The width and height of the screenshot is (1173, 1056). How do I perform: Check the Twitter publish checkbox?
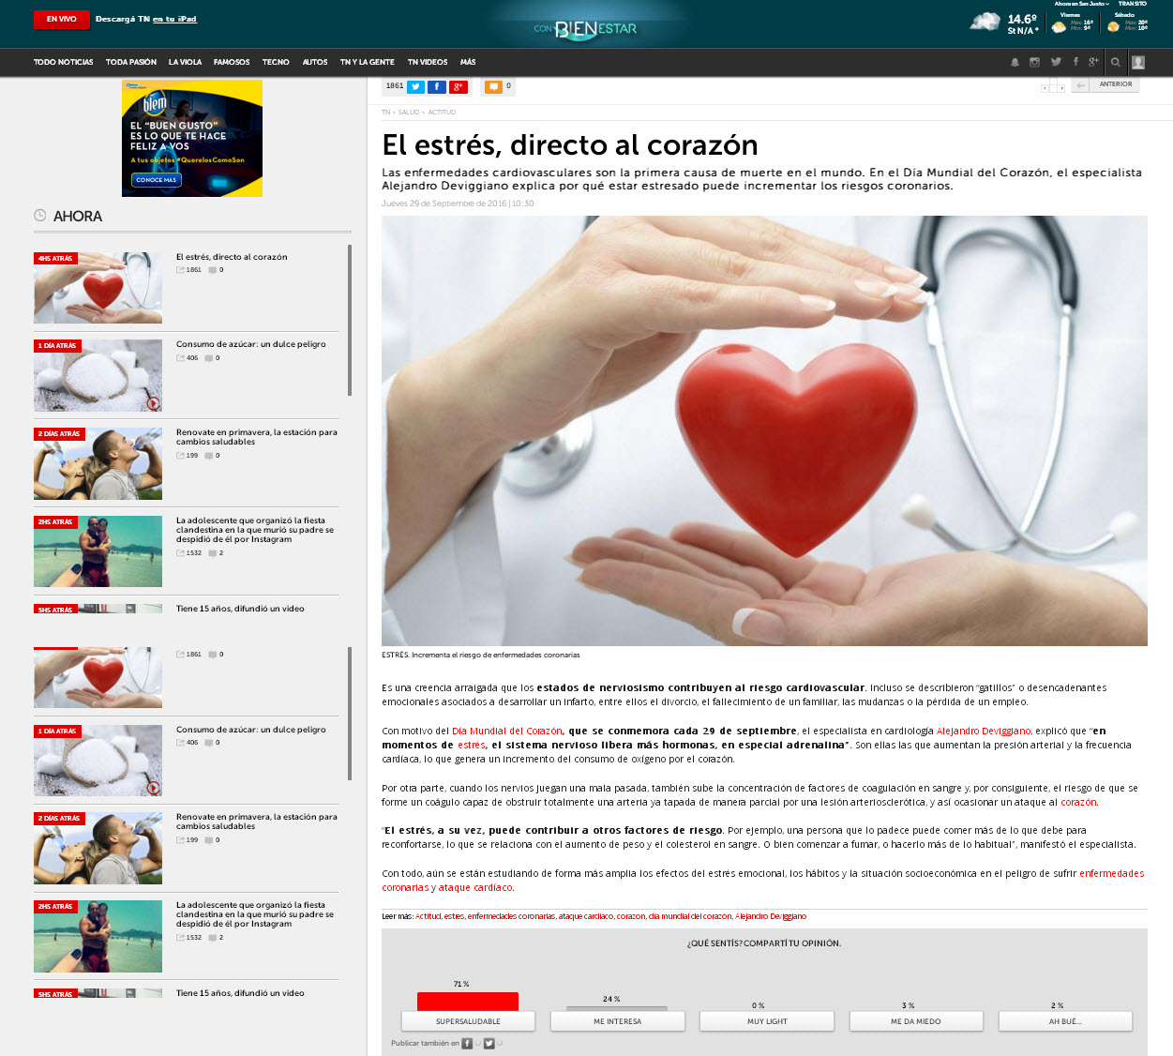[499, 1043]
